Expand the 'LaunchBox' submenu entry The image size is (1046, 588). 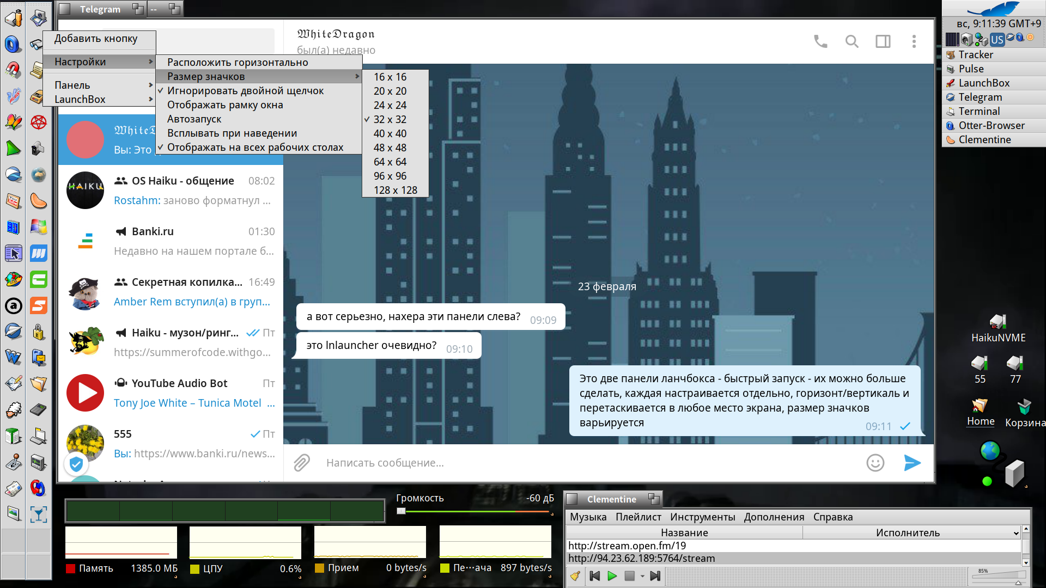tap(99, 100)
